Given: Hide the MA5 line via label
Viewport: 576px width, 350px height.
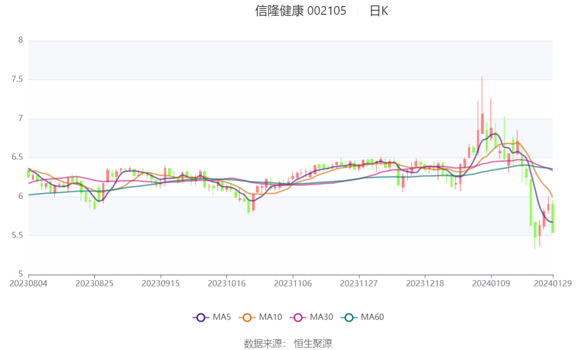Looking at the screenshot, I should 222,317.
